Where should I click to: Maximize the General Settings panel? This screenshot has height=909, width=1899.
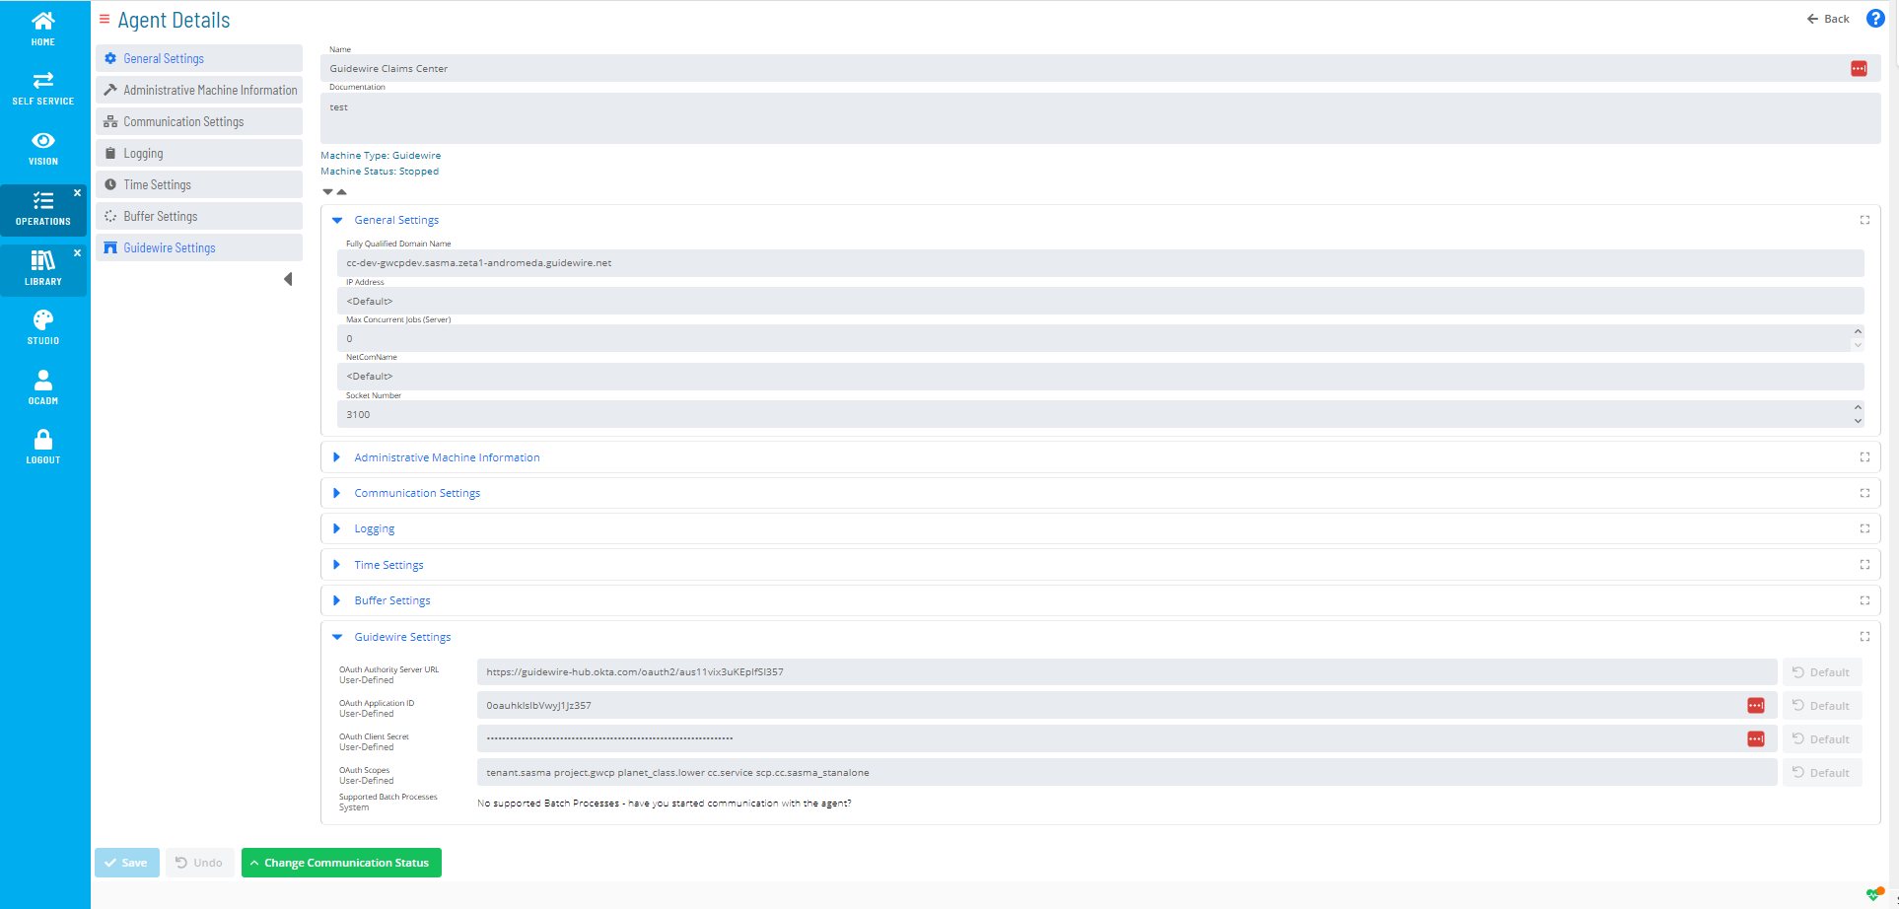coord(1864,220)
